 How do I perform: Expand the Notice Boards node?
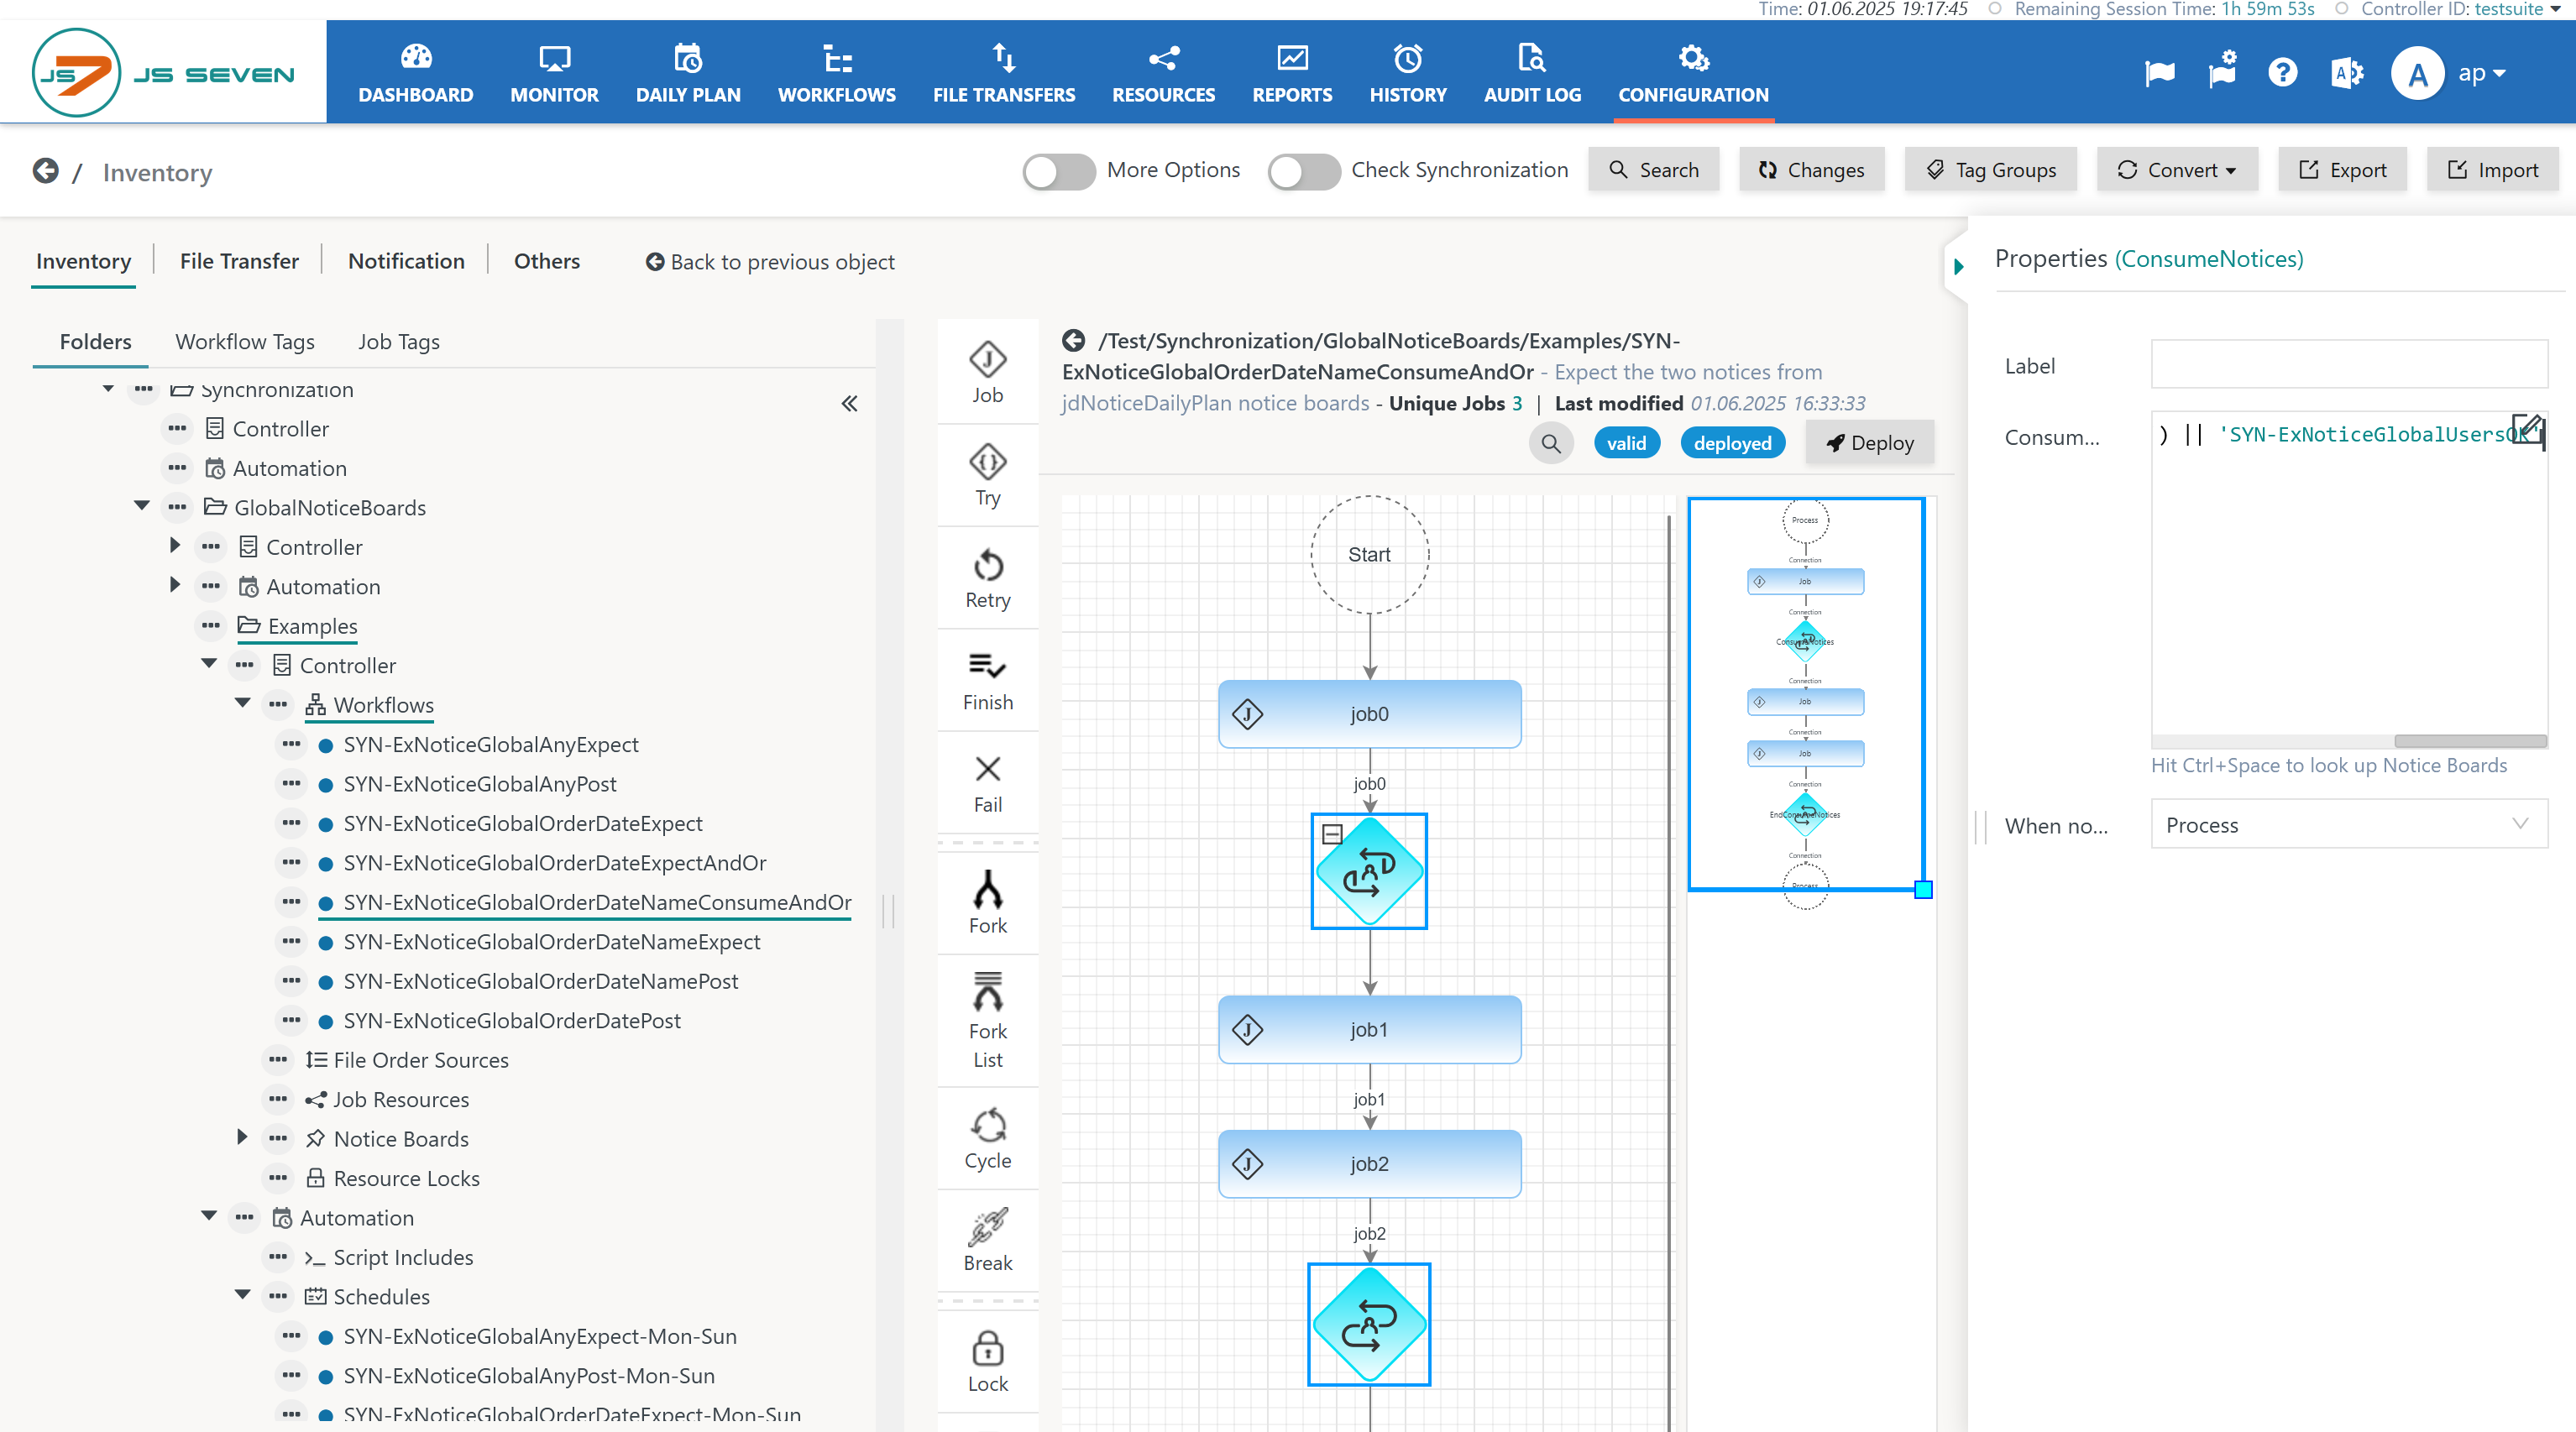(242, 1137)
